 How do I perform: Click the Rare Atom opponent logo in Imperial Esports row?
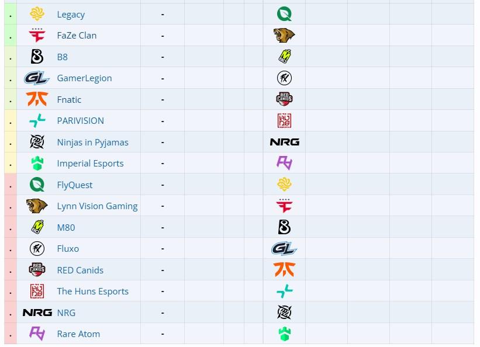[x=284, y=163]
